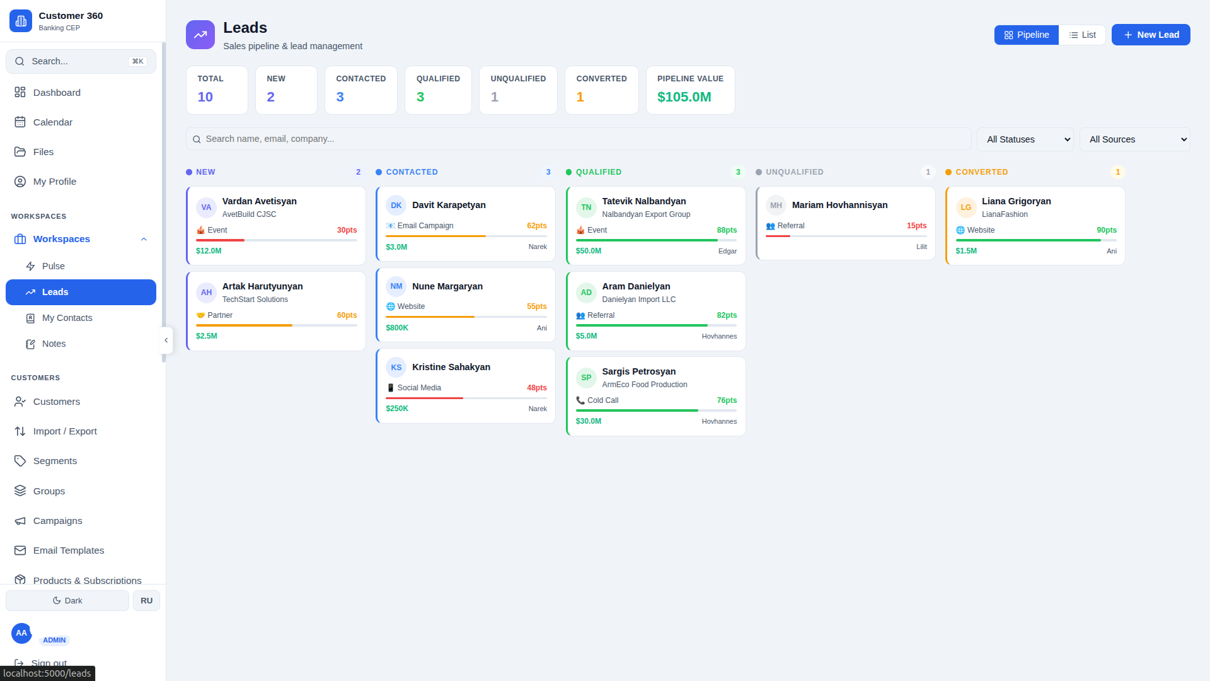Click the AA user avatar

[x=21, y=633]
